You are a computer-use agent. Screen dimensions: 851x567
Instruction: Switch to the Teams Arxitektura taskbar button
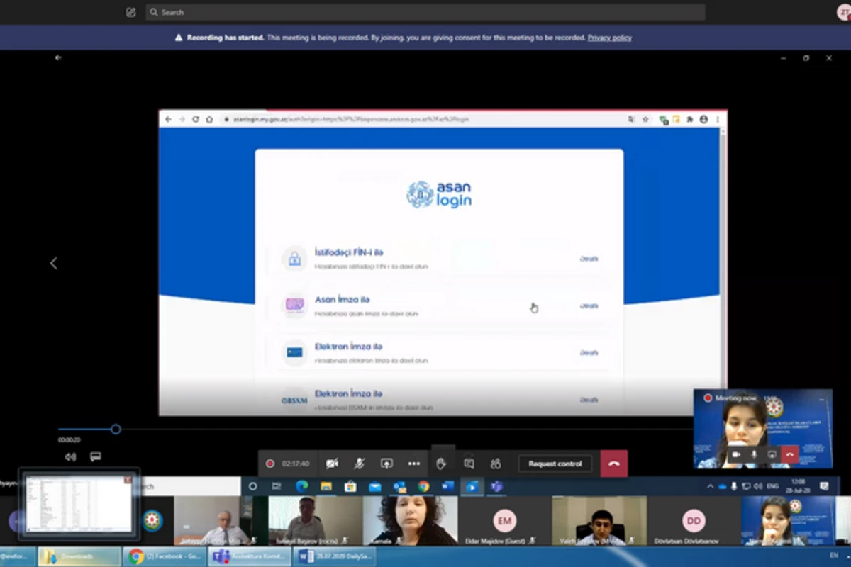tap(250, 556)
